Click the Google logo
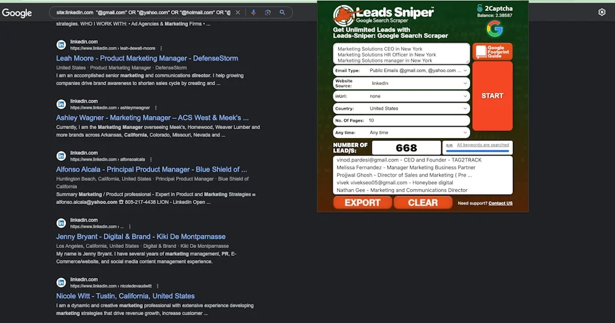The image size is (615, 323). [17, 13]
